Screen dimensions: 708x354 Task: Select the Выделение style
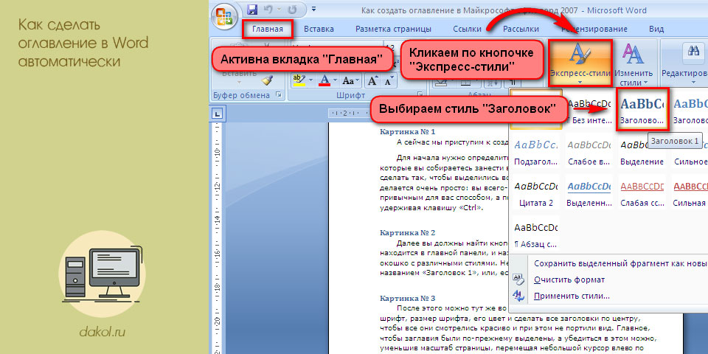[x=642, y=151]
